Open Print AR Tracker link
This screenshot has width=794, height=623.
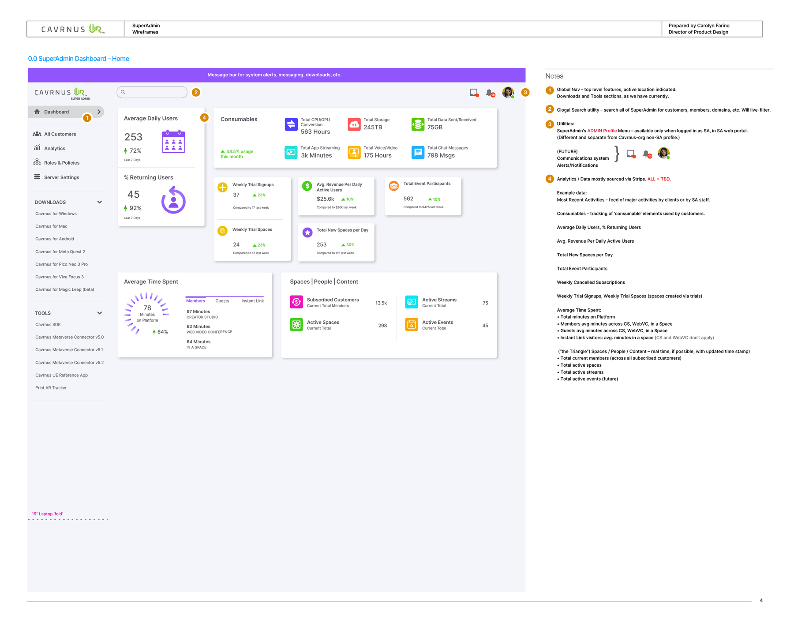pyautogui.click(x=51, y=388)
